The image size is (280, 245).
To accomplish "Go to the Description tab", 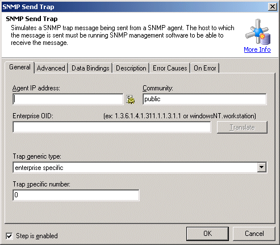I will pyautogui.click(x=131, y=68).
